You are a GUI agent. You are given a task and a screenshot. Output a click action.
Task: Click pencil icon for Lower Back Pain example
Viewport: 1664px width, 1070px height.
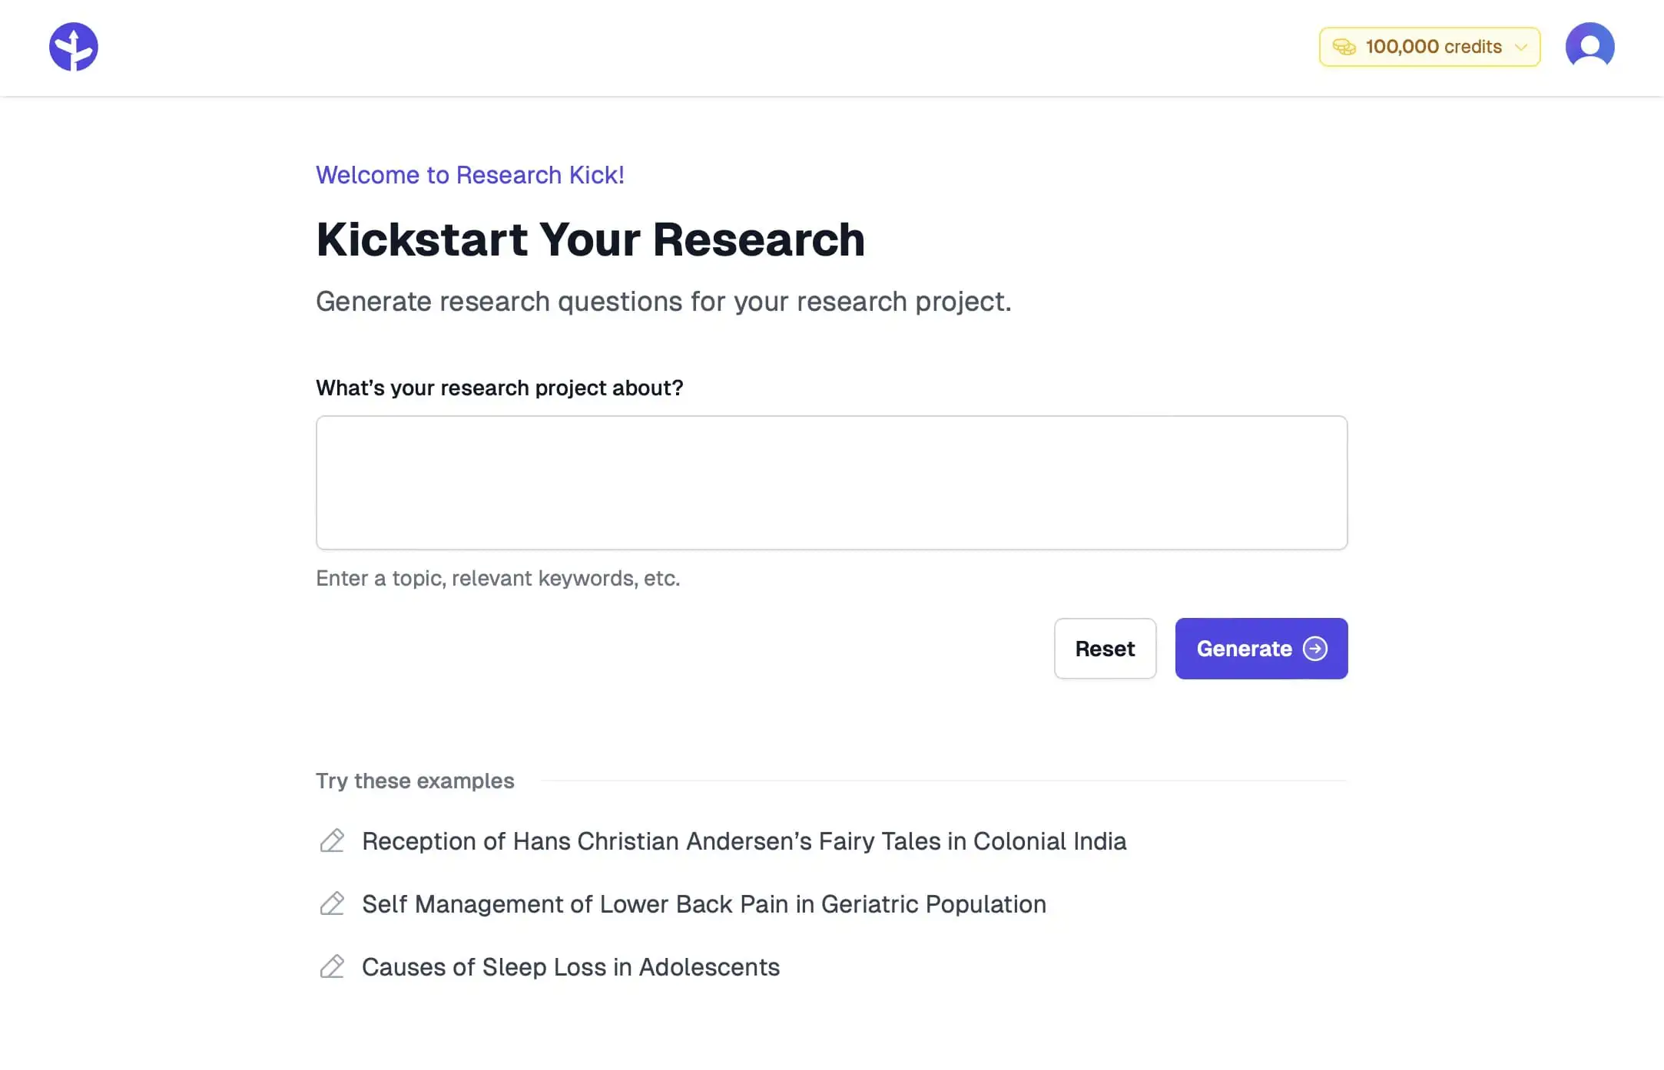point(332,904)
